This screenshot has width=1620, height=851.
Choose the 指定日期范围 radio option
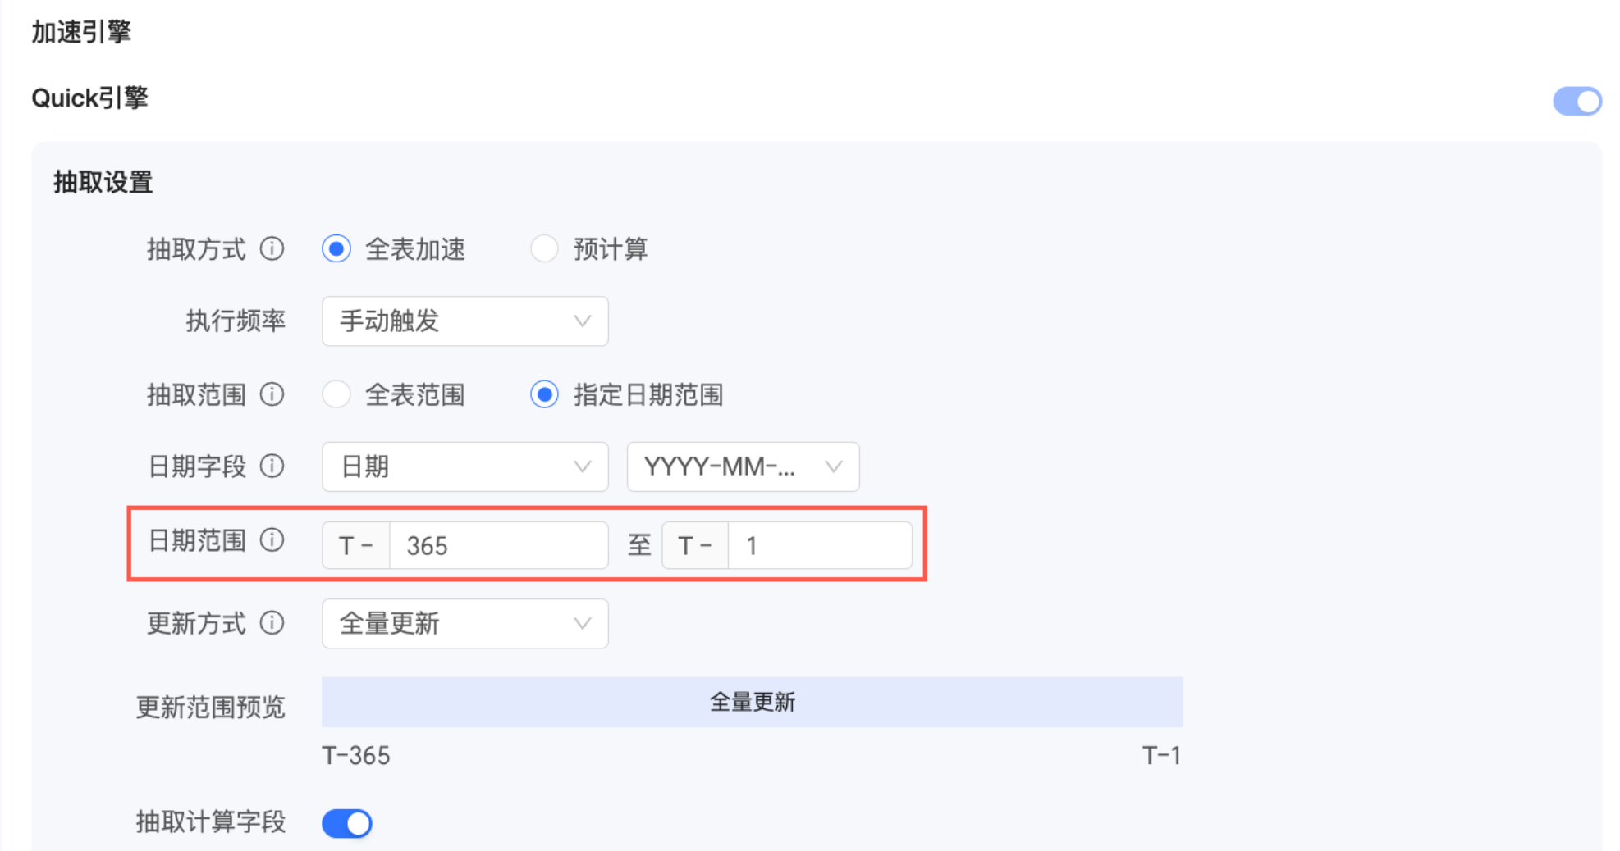pyautogui.click(x=544, y=394)
